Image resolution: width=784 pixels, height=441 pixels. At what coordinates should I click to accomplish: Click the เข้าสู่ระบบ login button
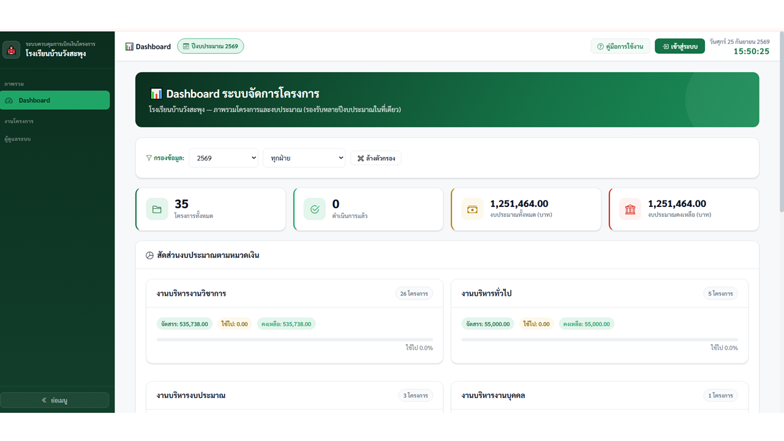(680, 47)
